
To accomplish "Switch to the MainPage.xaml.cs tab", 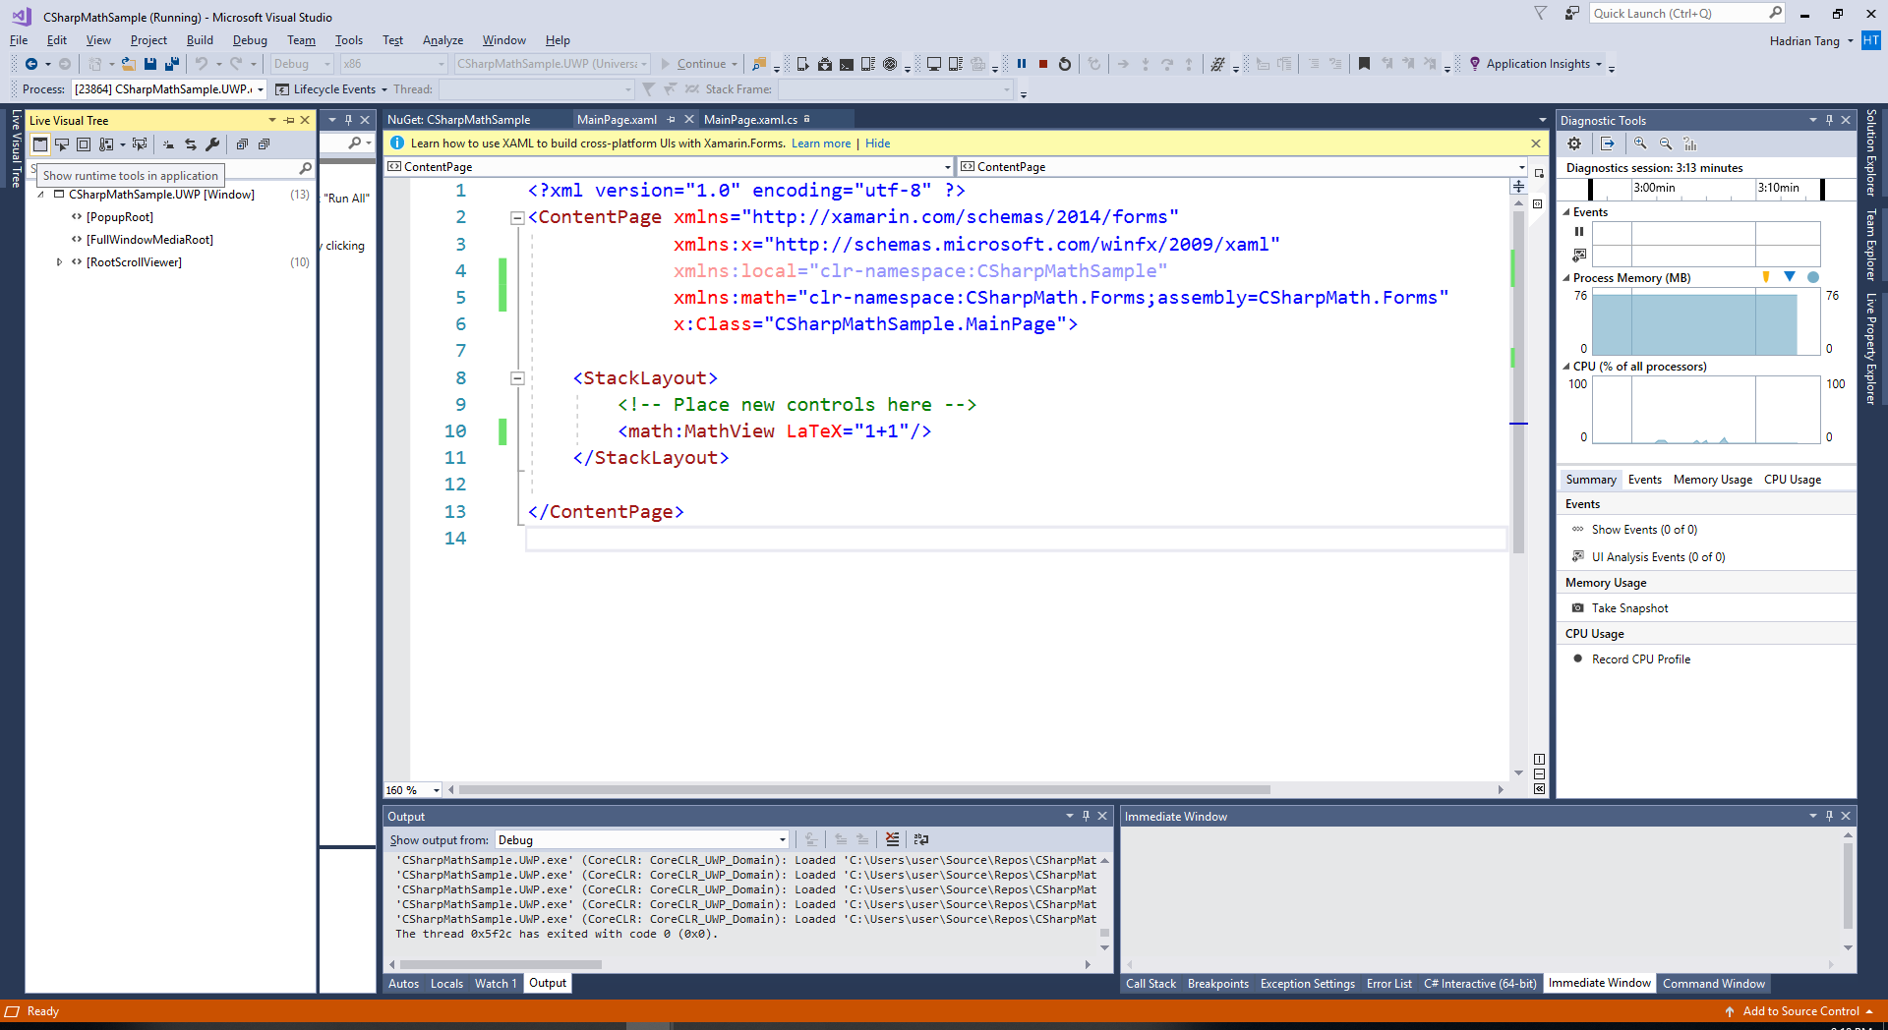I will 750,120.
